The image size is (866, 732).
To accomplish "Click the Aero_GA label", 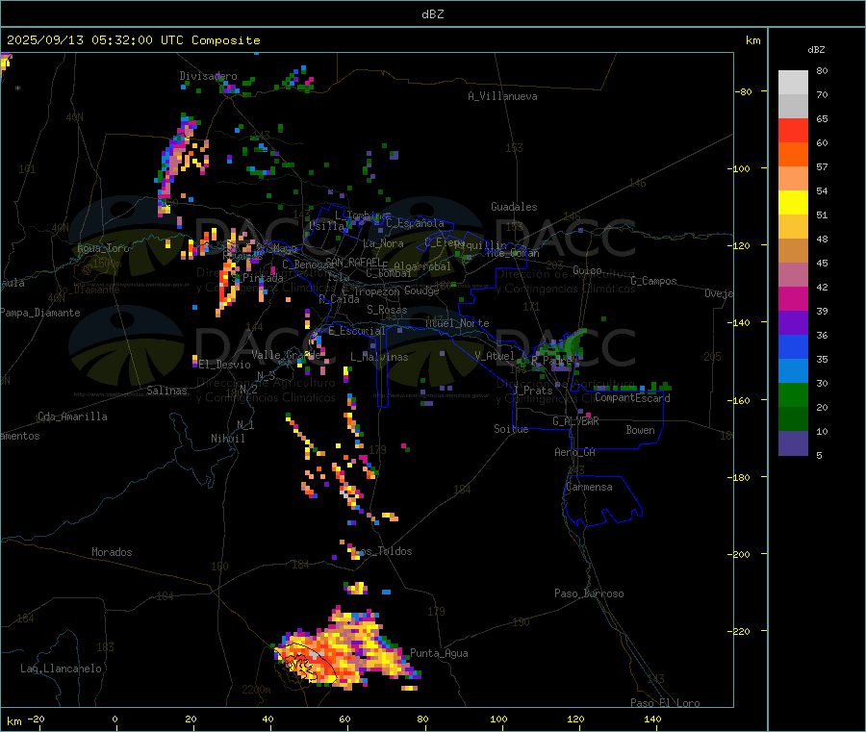I will pos(575,452).
